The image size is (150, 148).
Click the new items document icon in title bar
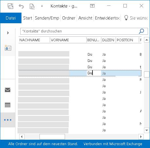click(x=32, y=6)
